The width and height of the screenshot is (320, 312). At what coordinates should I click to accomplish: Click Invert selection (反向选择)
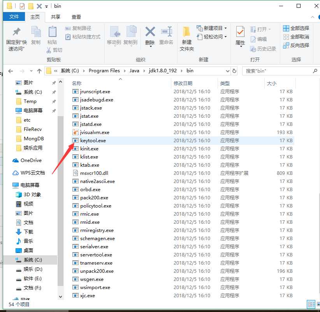coord(296,45)
